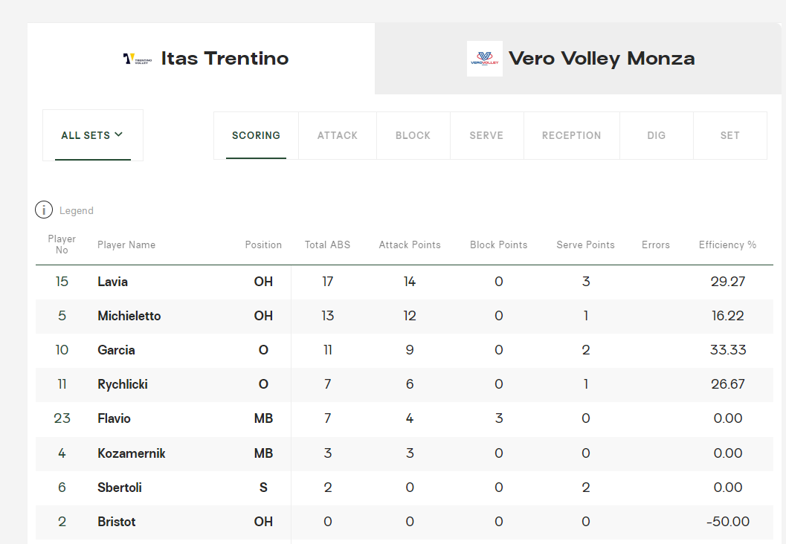786x544 pixels.
Task: Switch to the DIG tab
Action: [x=656, y=135]
